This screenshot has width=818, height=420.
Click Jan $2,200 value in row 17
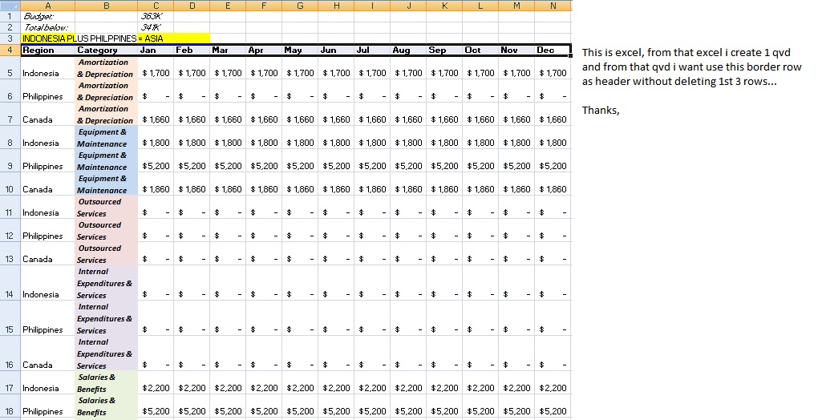pyautogui.click(x=156, y=383)
